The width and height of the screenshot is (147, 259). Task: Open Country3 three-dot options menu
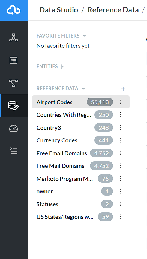point(121,128)
